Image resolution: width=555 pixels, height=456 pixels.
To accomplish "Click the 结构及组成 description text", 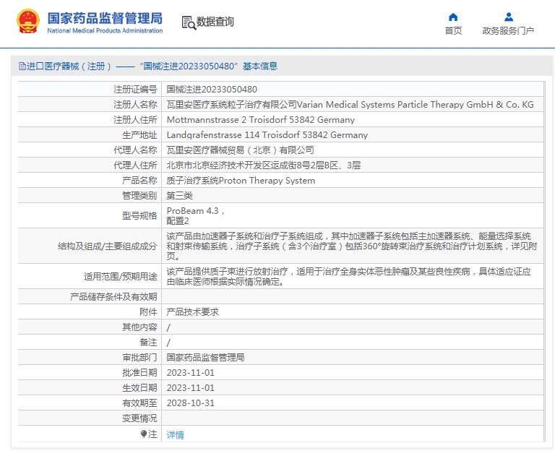I will point(352,246).
